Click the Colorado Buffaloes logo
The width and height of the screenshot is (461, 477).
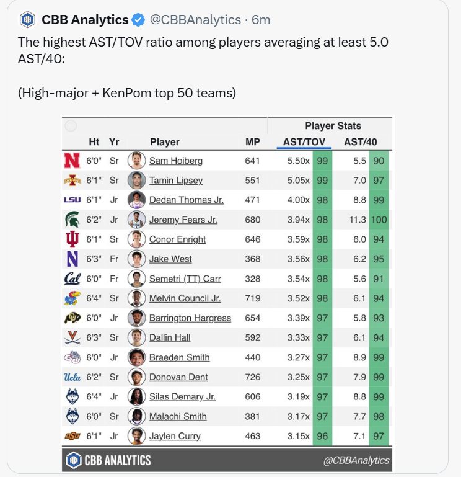click(x=72, y=318)
